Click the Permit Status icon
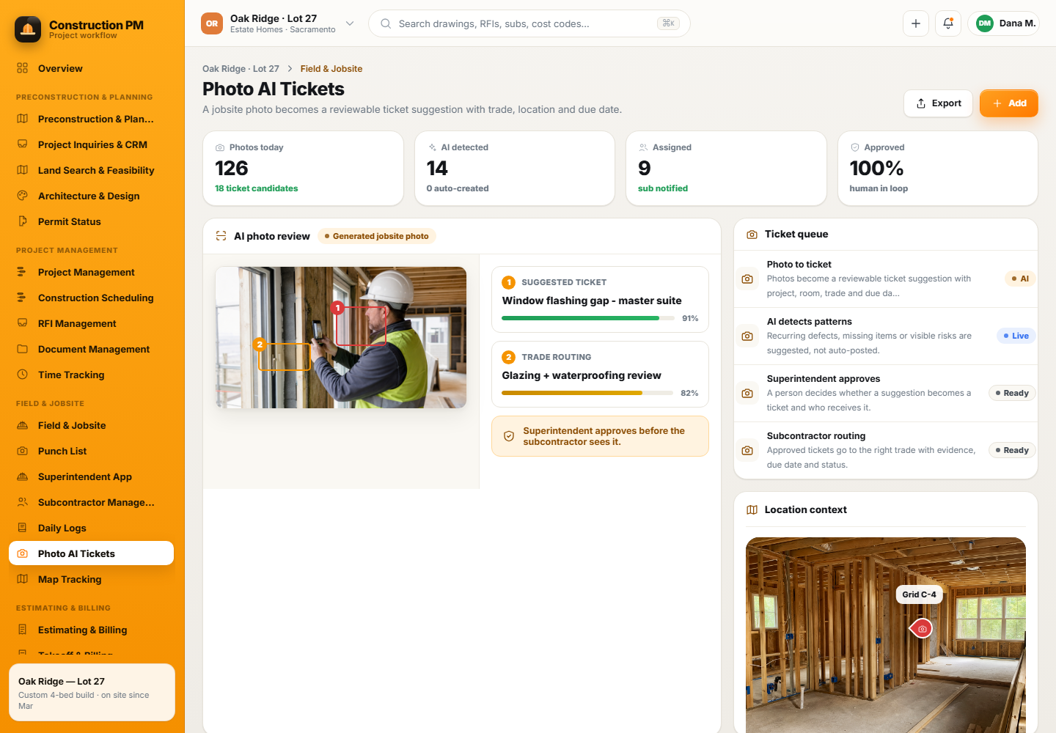This screenshot has width=1056, height=733. pos(23,221)
